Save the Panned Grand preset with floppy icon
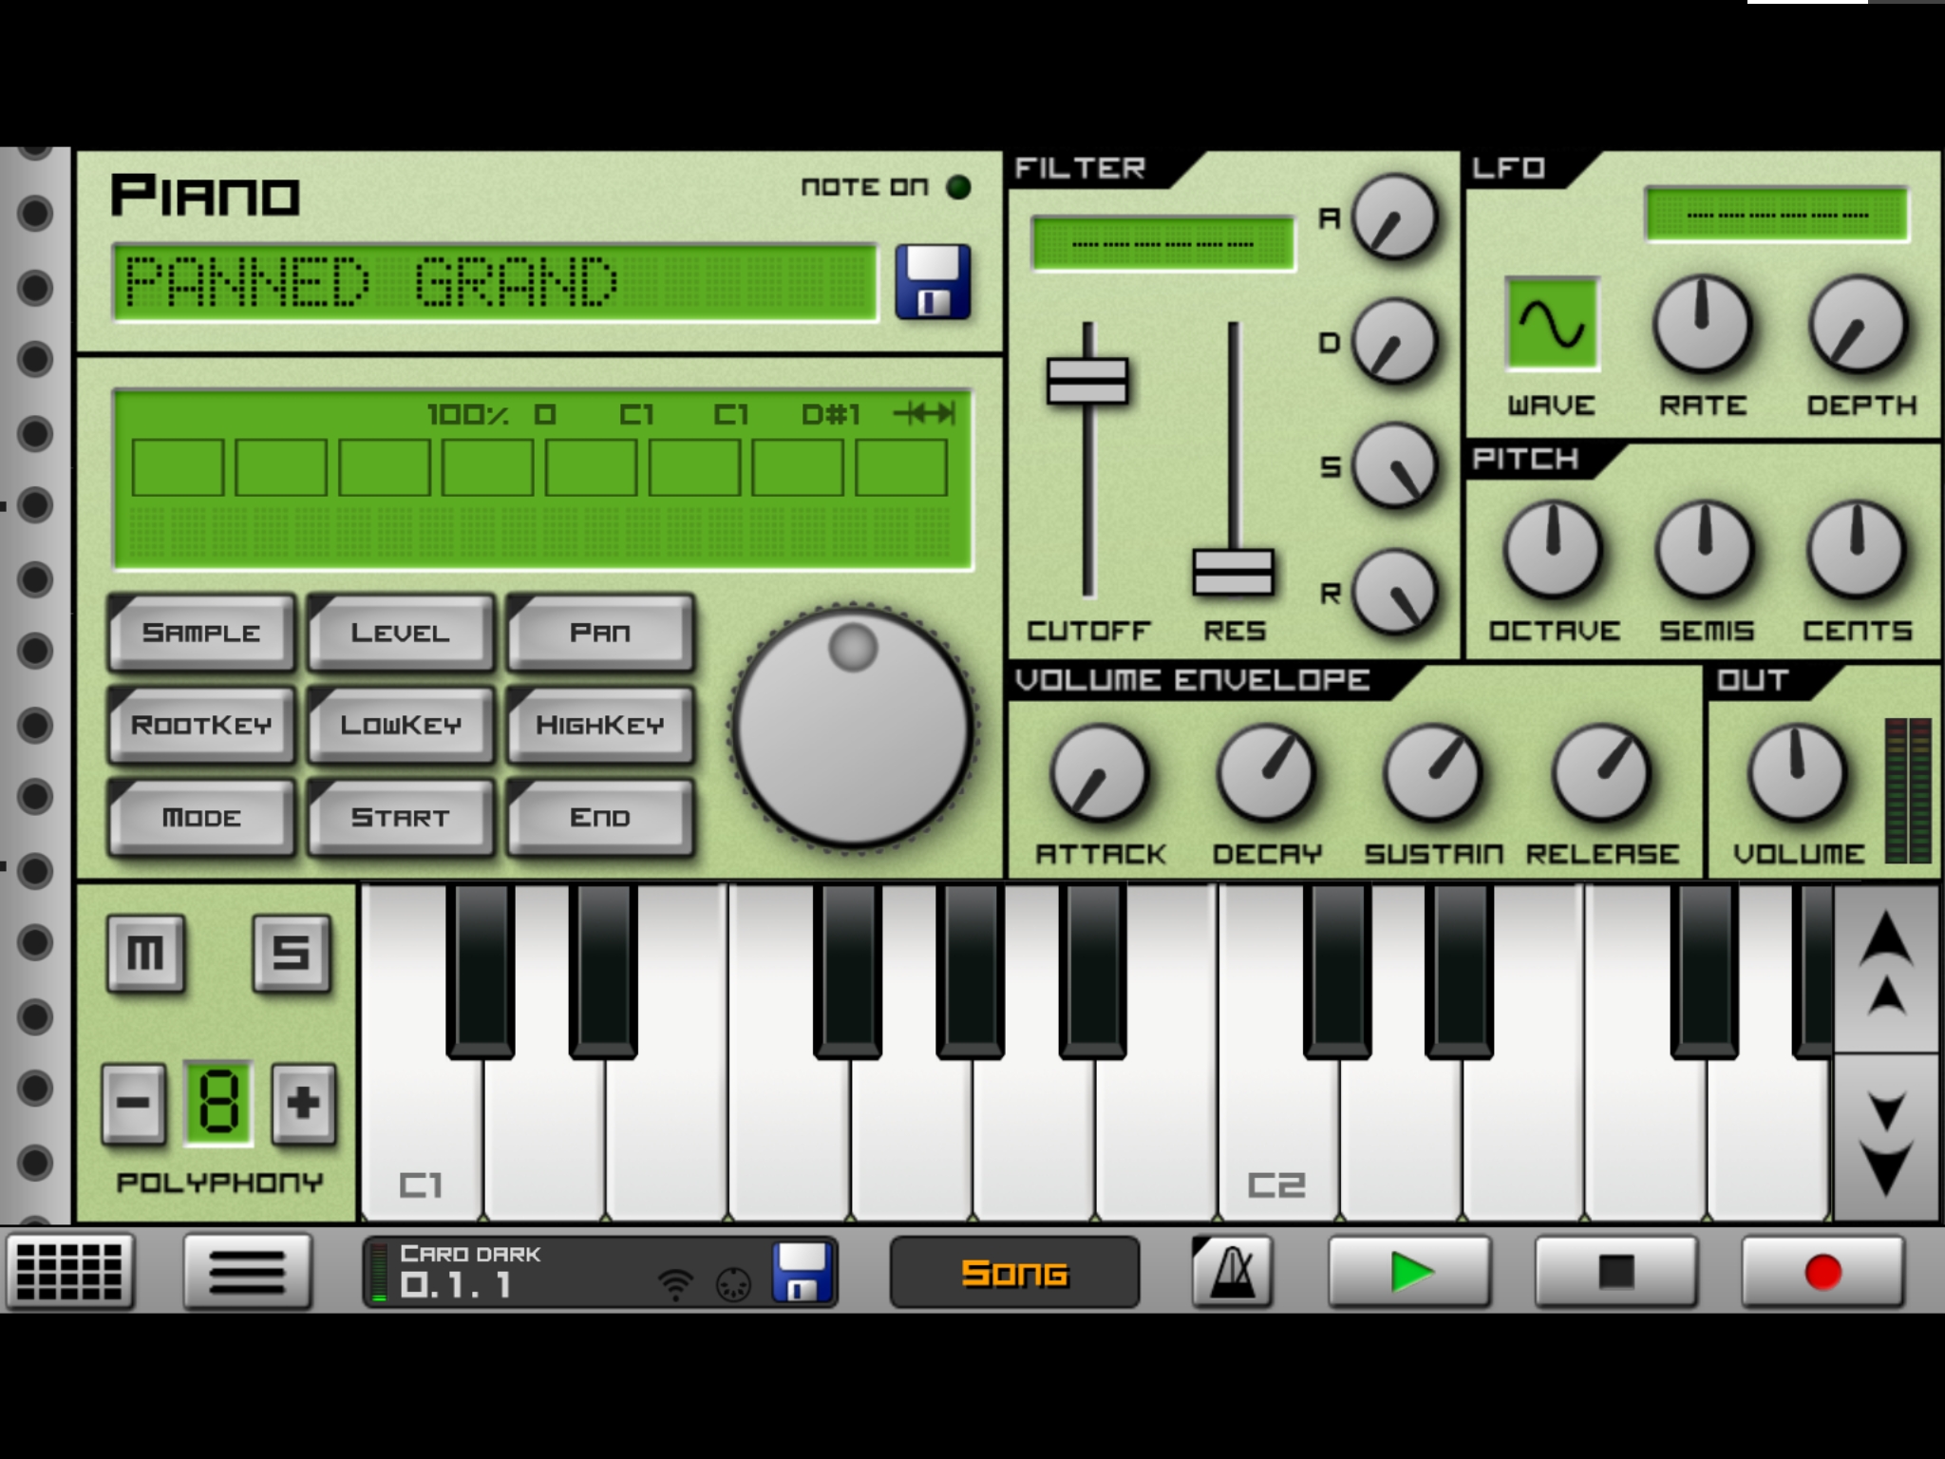The width and height of the screenshot is (1945, 1459). (x=933, y=282)
